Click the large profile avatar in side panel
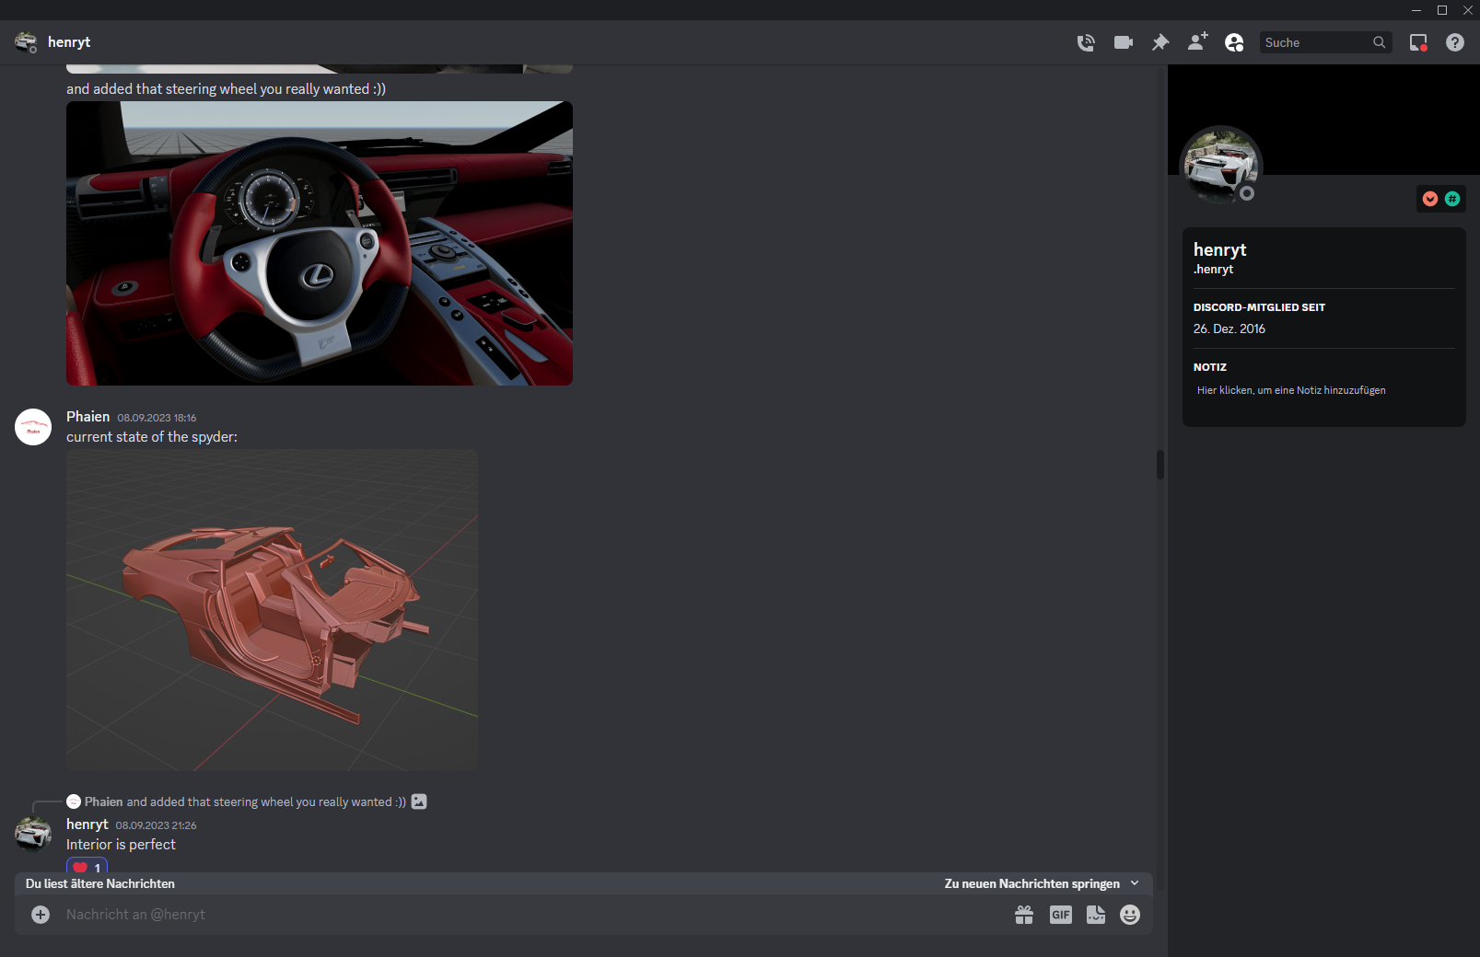Screen dimensions: 1480x957 tap(1221, 166)
